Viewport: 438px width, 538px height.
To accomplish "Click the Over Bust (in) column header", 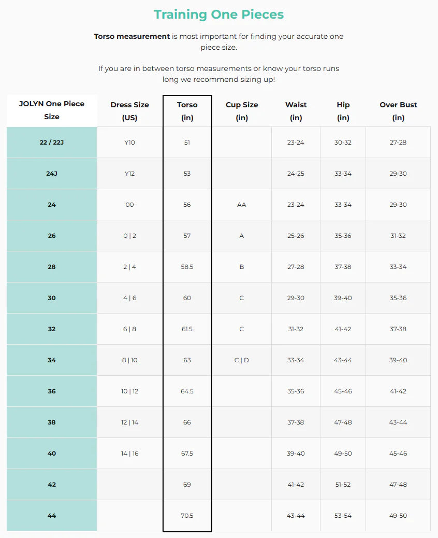I will (x=398, y=111).
